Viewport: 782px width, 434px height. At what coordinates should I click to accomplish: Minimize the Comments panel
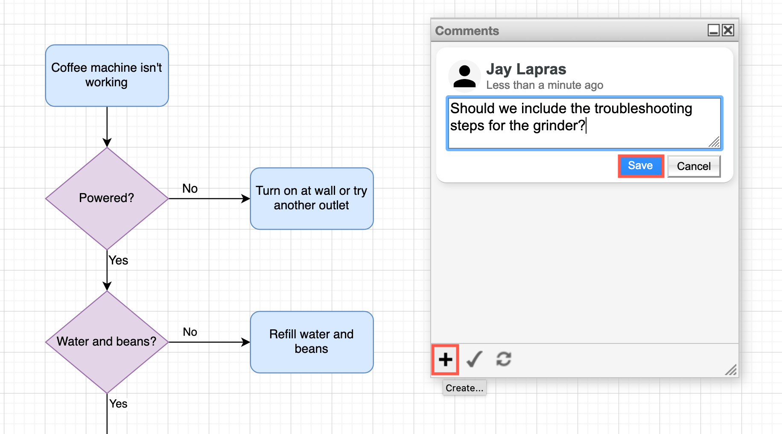713,30
